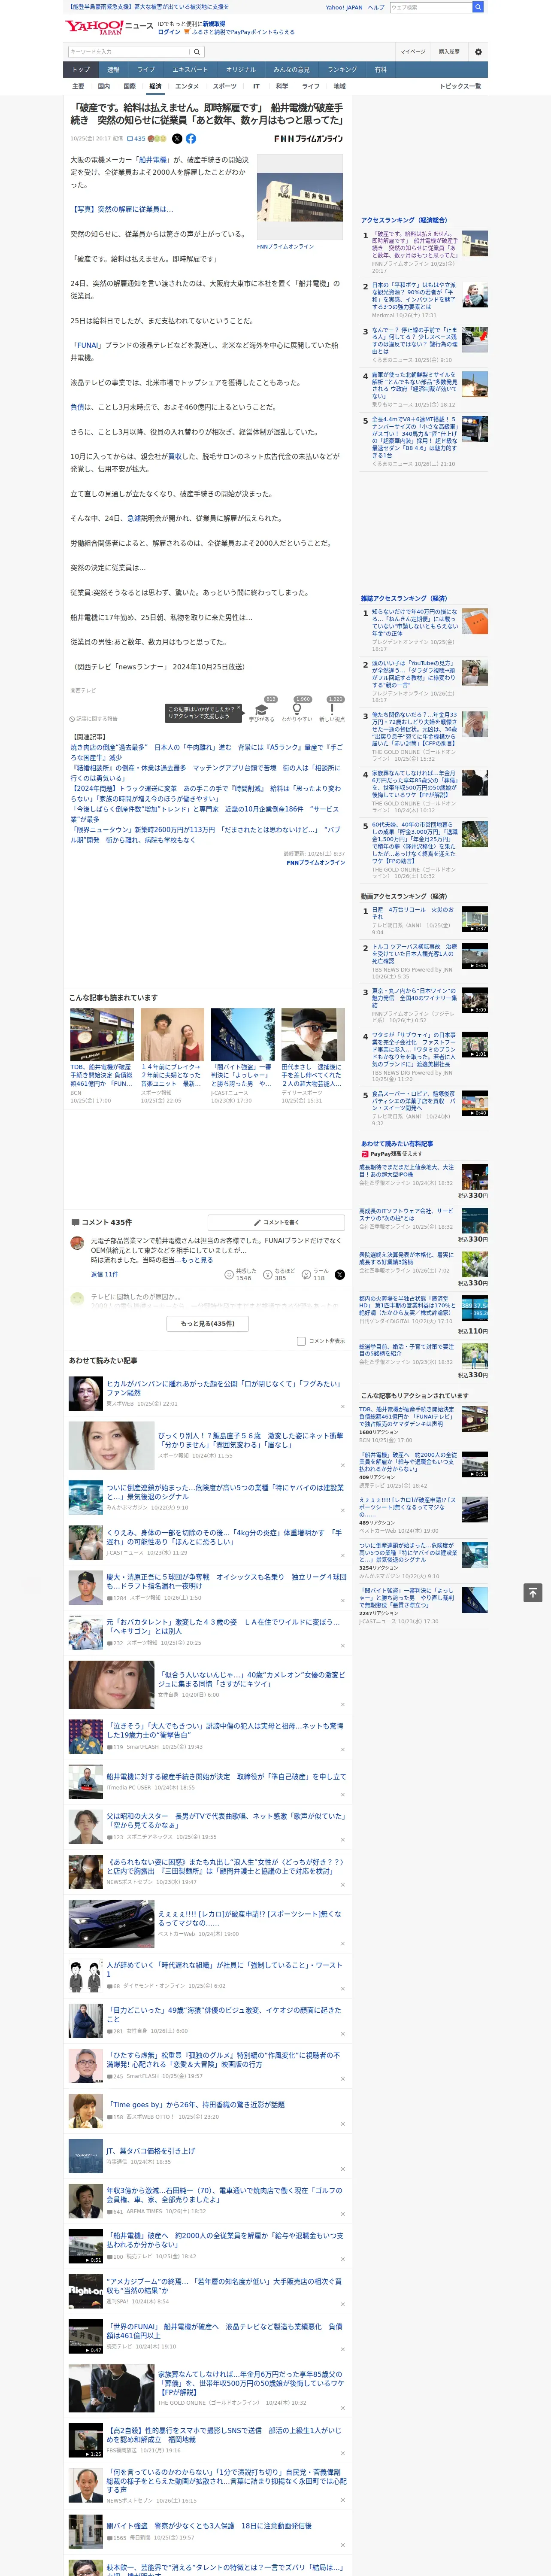Select the エキスパート tab

click(190, 70)
